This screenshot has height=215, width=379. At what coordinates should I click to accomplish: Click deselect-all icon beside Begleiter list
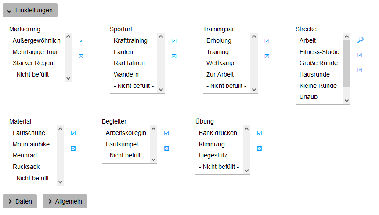166,149
